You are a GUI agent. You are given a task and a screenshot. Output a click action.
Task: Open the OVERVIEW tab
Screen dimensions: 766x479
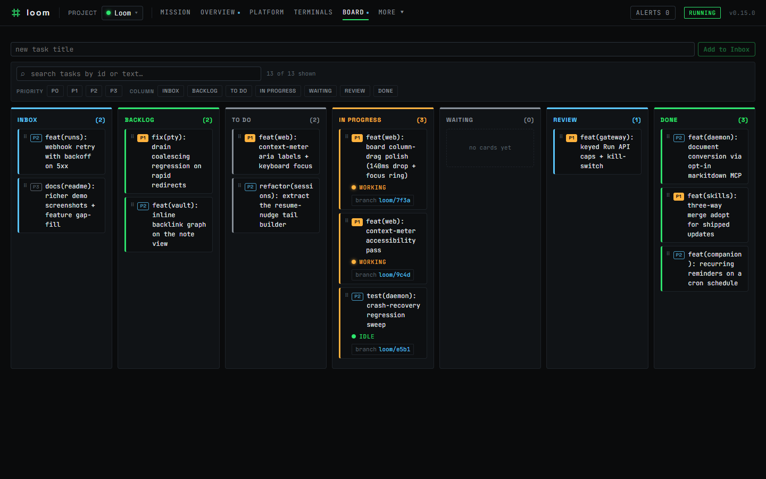220,12
